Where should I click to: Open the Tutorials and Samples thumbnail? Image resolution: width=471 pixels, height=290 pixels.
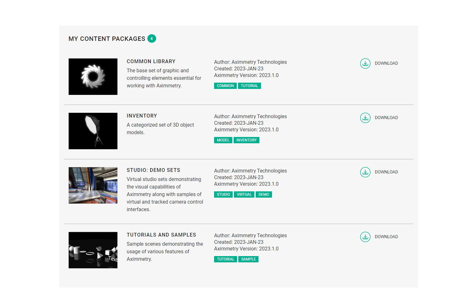coord(93,250)
